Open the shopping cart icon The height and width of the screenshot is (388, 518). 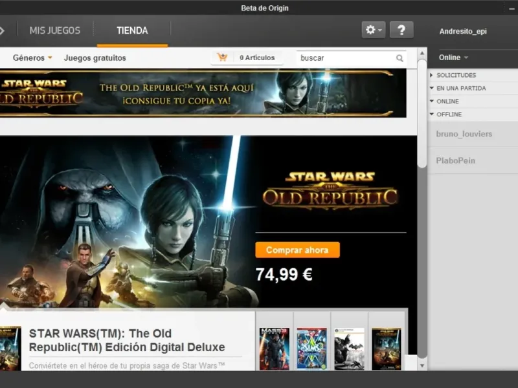point(222,58)
